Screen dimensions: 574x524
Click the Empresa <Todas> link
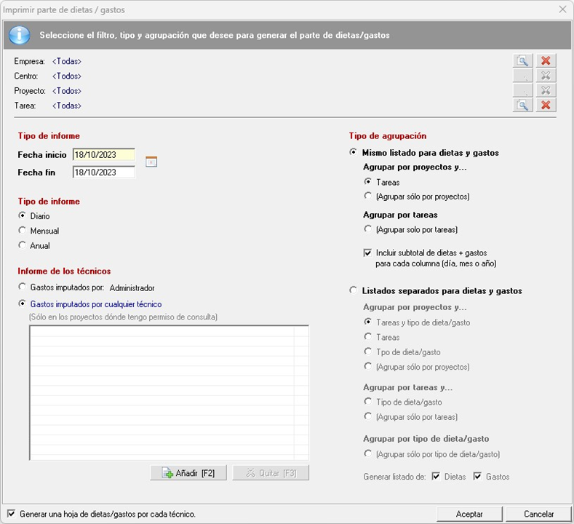(66, 62)
